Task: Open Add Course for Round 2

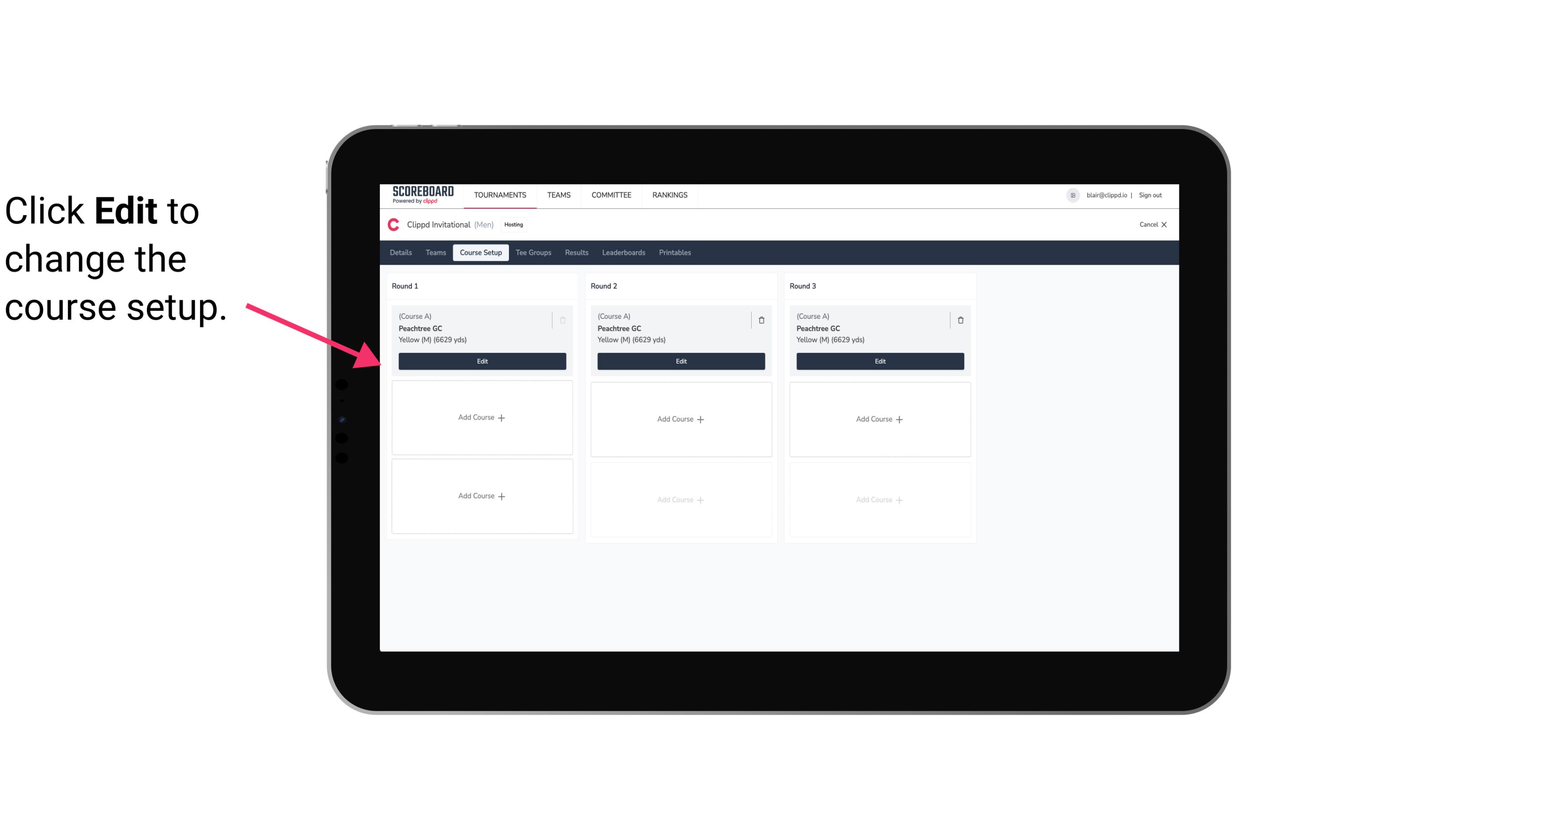Action: point(680,419)
